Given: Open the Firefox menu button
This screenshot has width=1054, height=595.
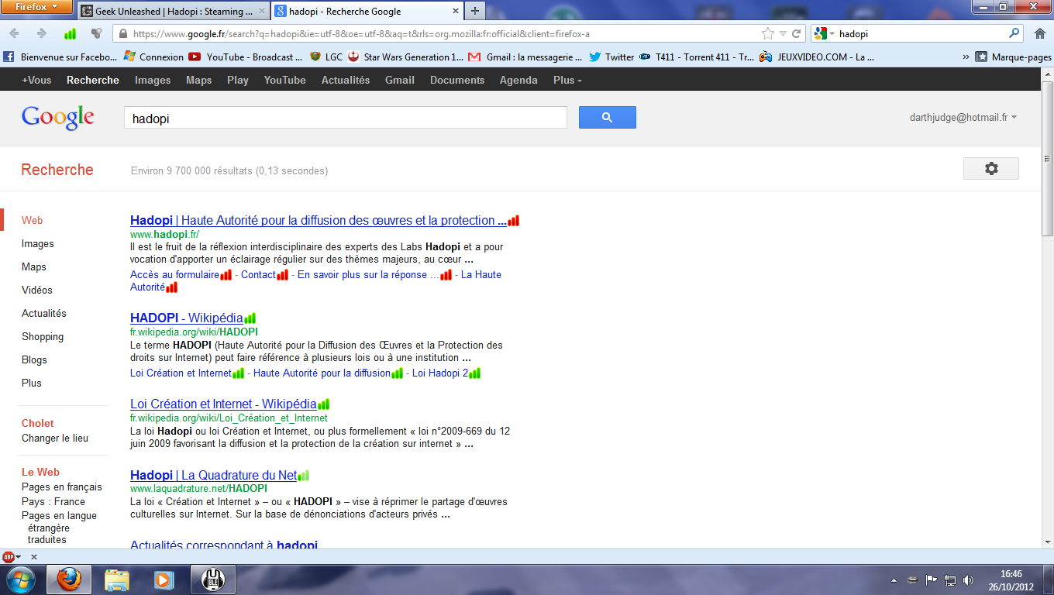Looking at the screenshot, I should coord(37,7).
